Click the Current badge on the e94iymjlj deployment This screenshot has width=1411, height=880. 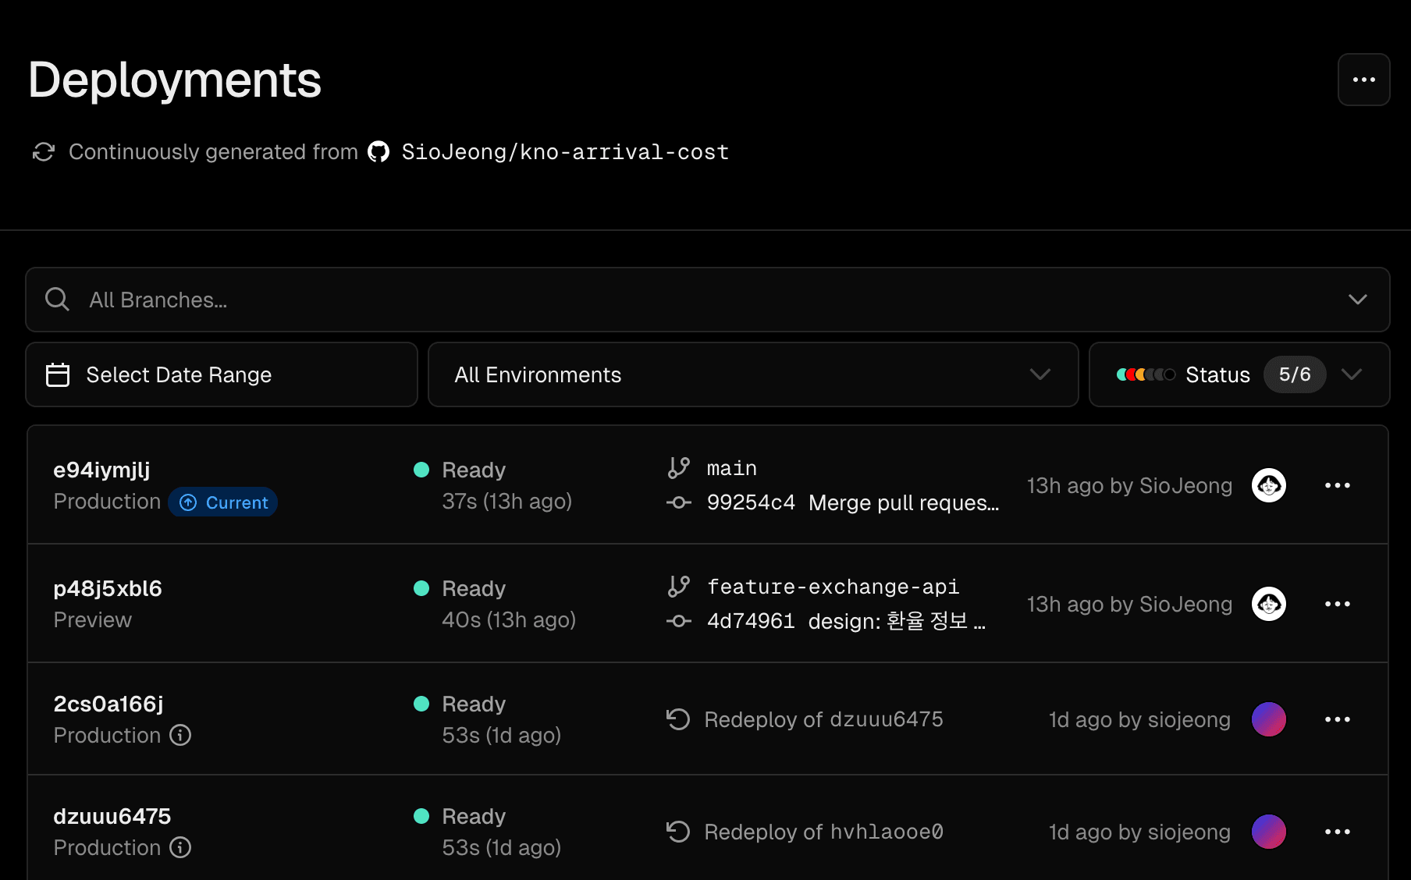(222, 502)
